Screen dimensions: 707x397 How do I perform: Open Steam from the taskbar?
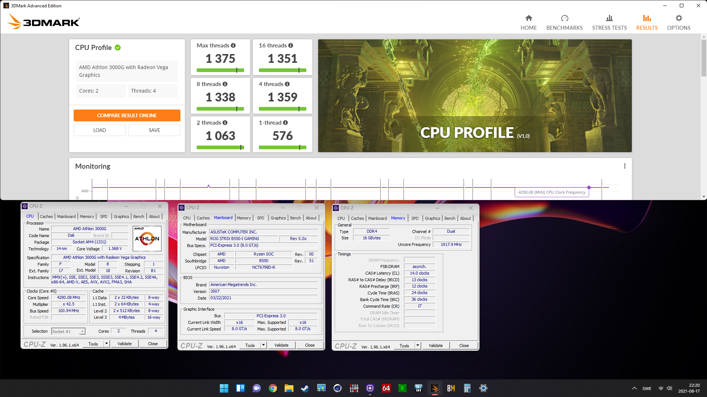tap(305, 388)
